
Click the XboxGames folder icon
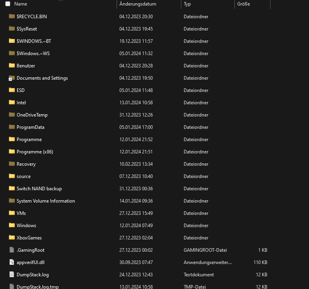(x=12, y=237)
